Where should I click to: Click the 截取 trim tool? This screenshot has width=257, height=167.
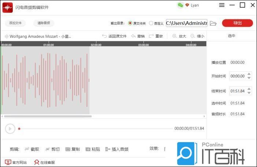(32, 149)
